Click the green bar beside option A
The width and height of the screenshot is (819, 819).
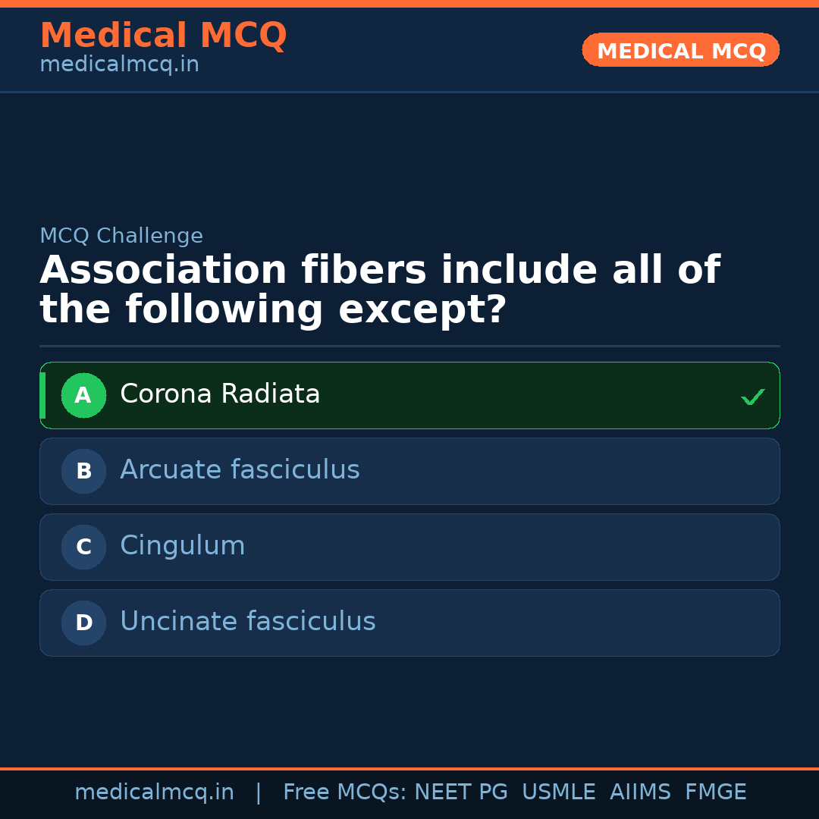[42, 395]
